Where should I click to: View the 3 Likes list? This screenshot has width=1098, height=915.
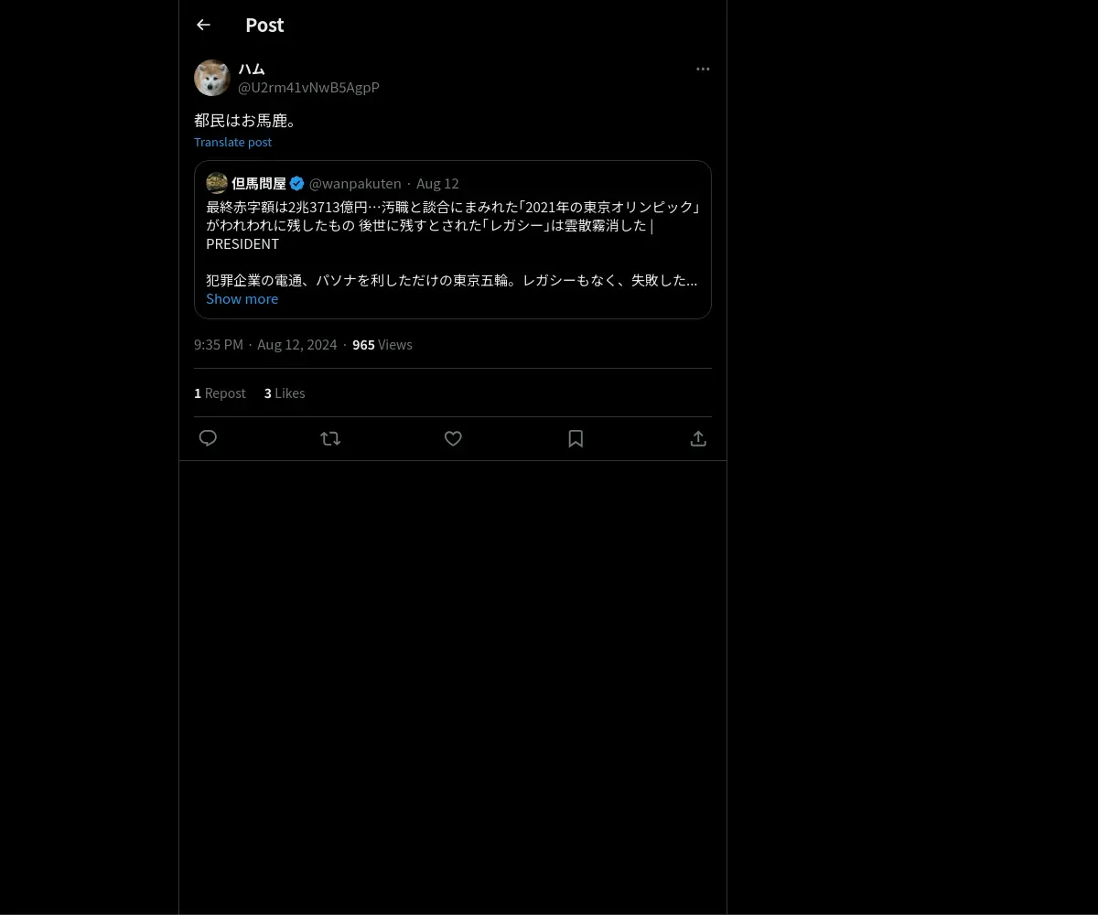(285, 393)
